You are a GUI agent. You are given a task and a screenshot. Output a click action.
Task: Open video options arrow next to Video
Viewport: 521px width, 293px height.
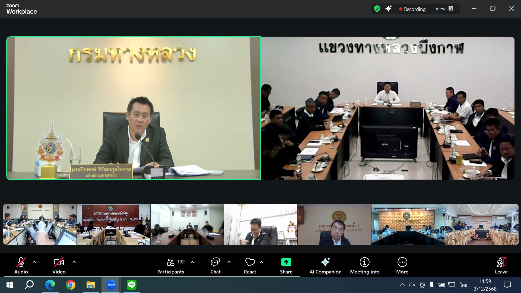click(74, 262)
